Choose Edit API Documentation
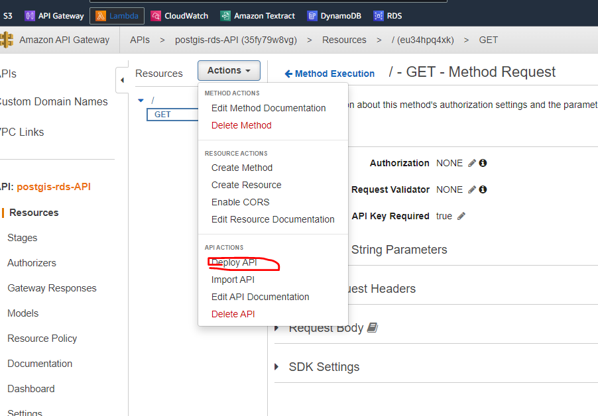Image resolution: width=598 pixels, height=416 pixels. (260, 297)
